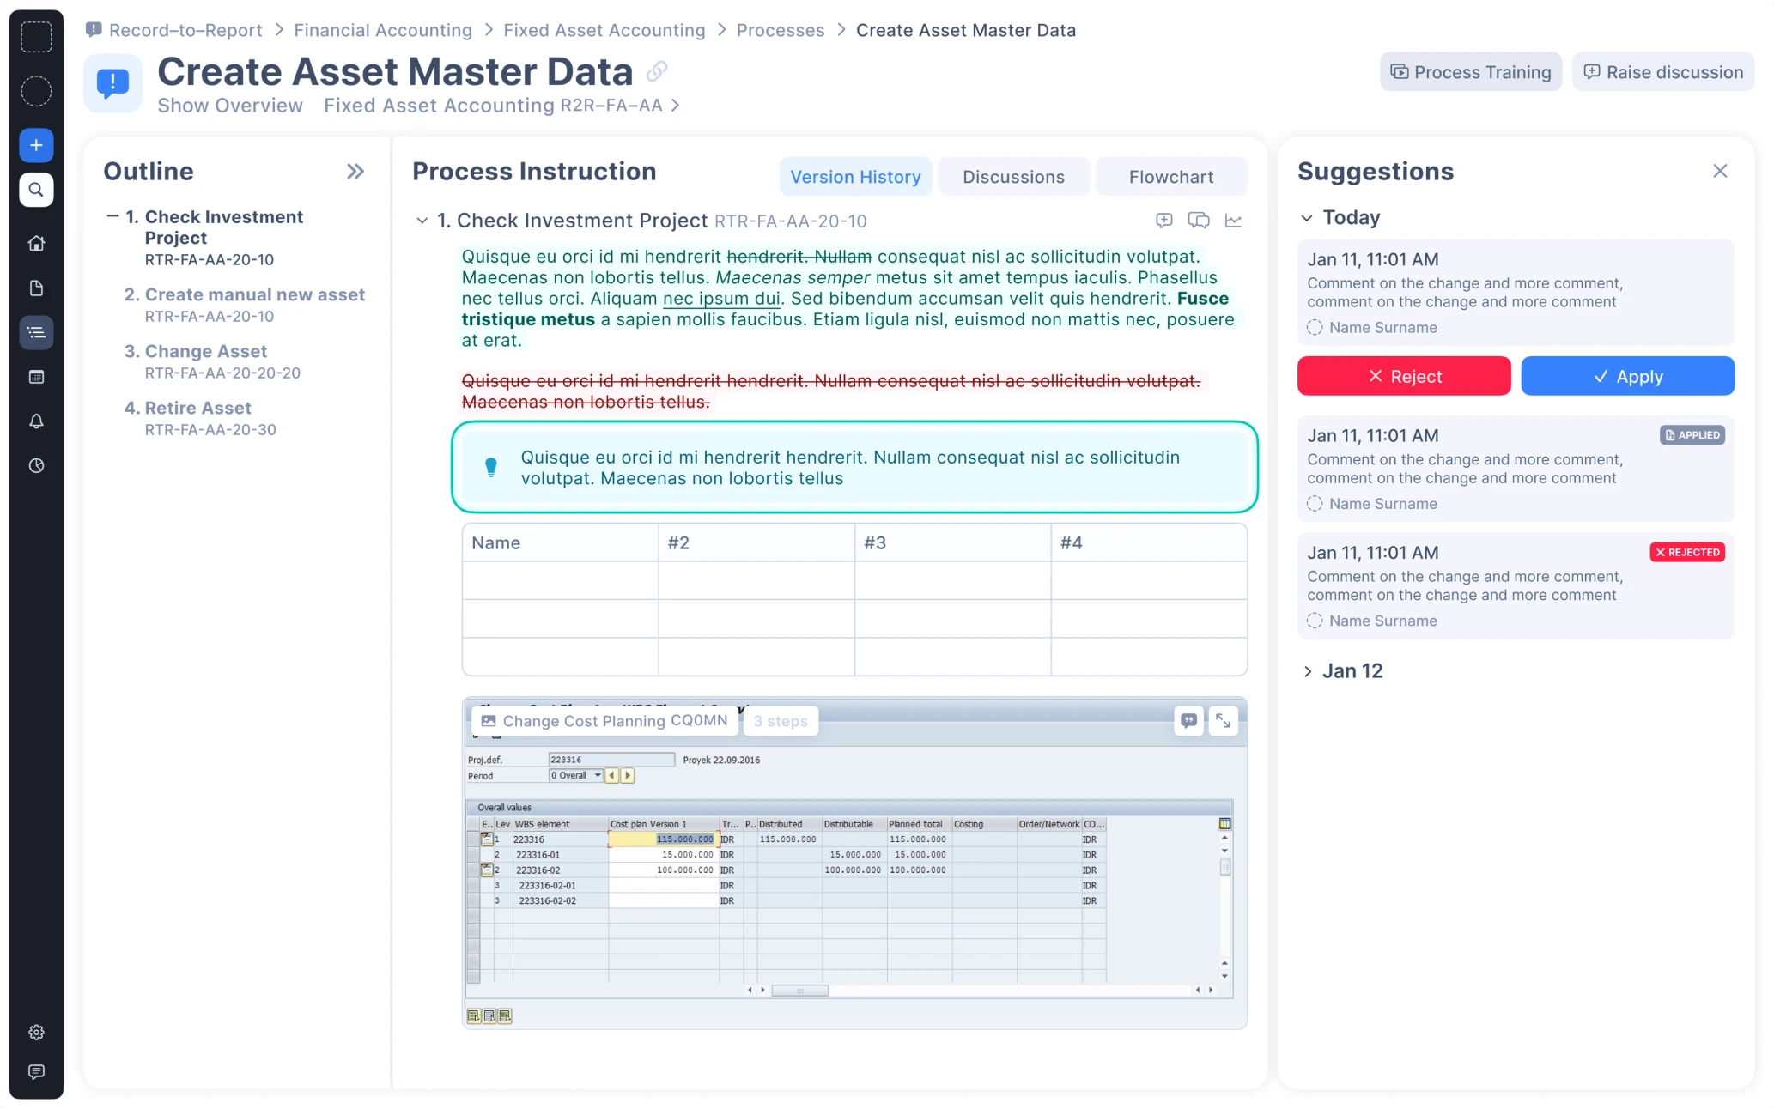Copy the Create Asset Master Data link icon

pos(656,72)
